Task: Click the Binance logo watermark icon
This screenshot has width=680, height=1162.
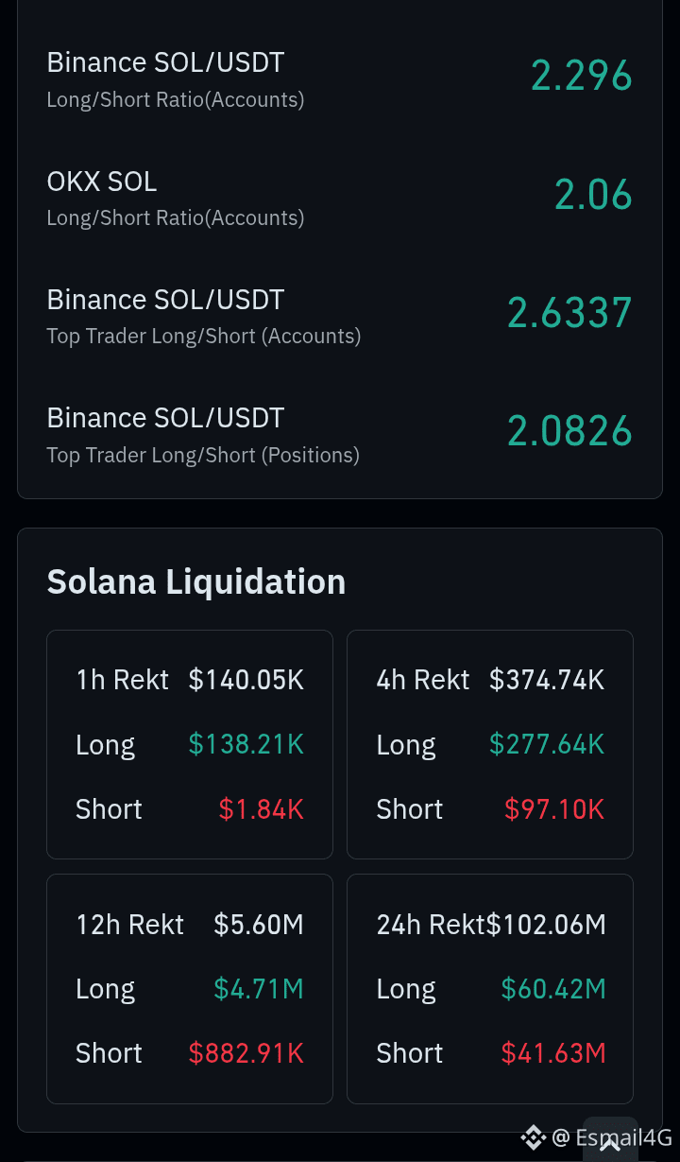Action: (534, 1136)
